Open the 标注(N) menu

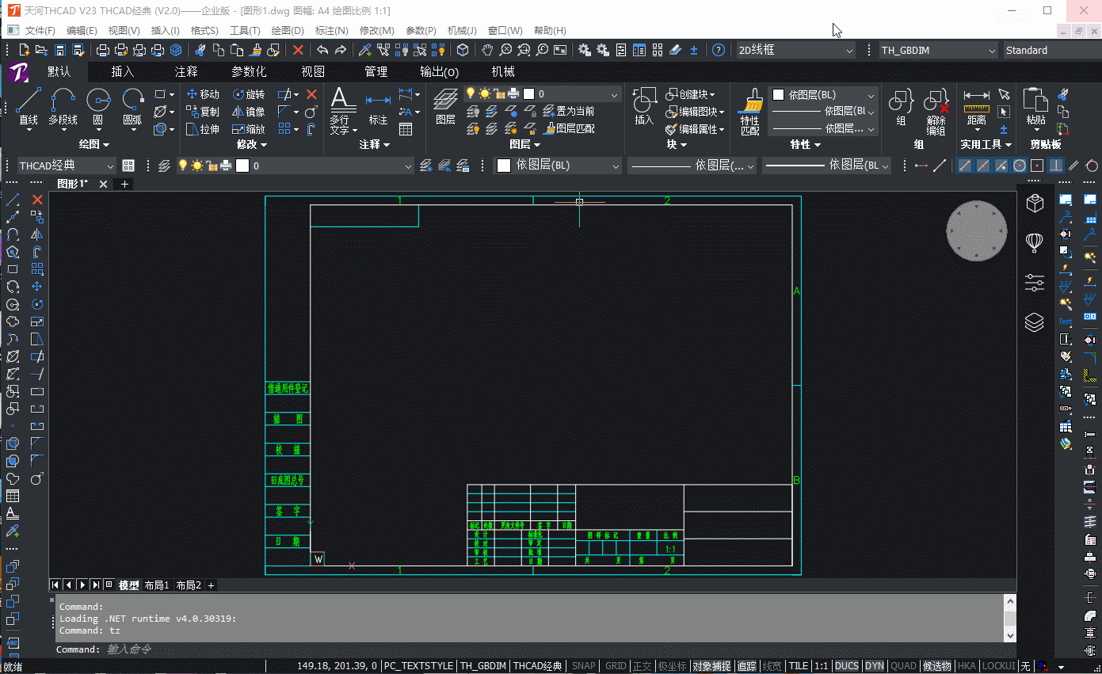pos(331,30)
